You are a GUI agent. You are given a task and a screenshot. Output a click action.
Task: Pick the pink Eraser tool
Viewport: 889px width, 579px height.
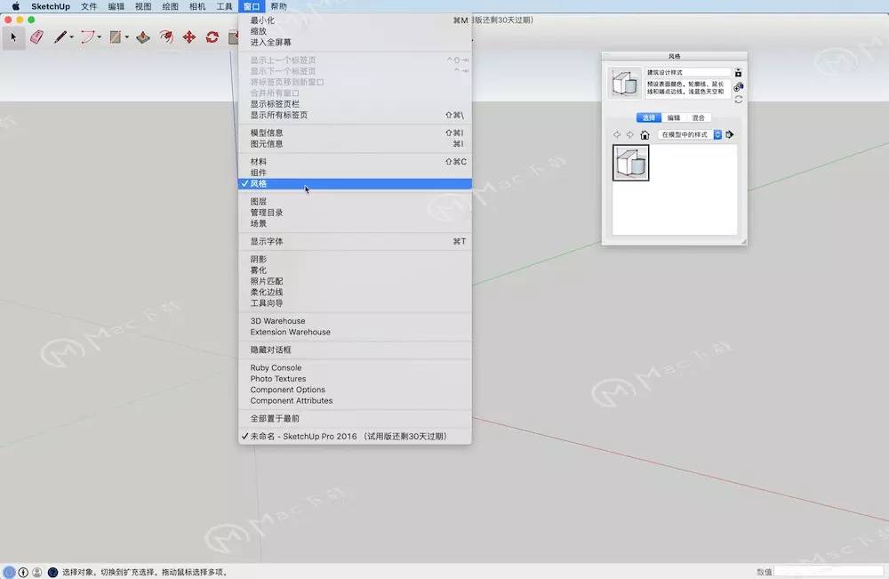pos(36,37)
